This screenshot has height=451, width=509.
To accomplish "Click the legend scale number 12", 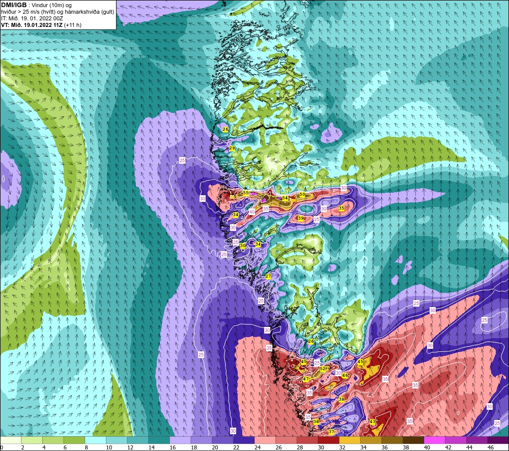I will (x=130, y=447).
